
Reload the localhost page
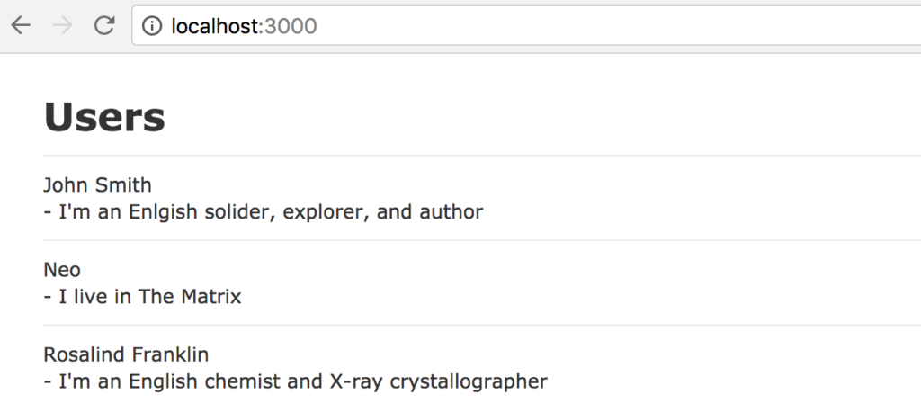[x=104, y=25]
